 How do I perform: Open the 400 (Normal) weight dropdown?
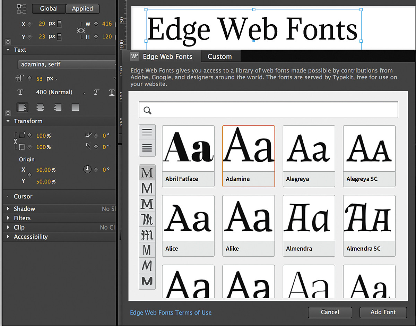pyautogui.click(x=60, y=92)
